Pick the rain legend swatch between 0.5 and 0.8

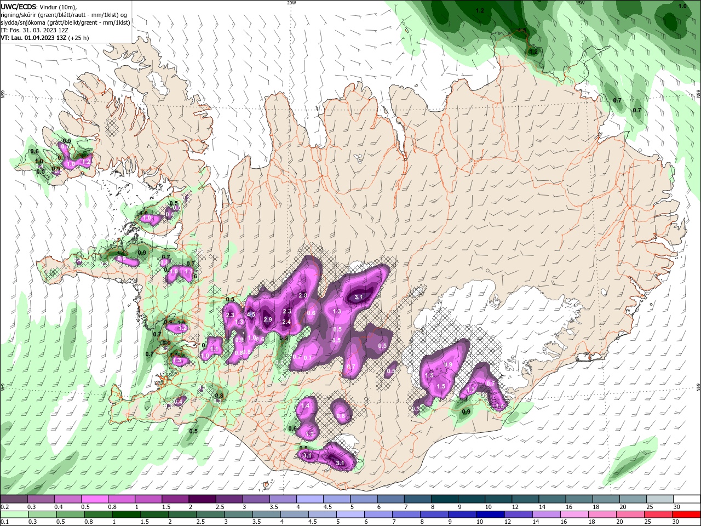pos(71,515)
